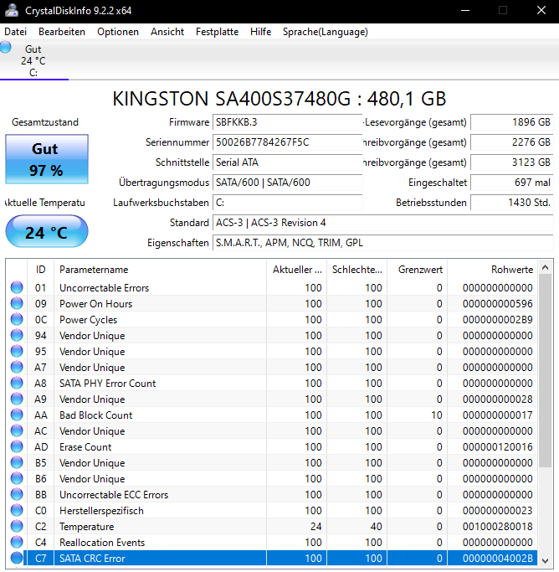The image size is (559, 572).
Task: Click the Aktueller column header
Action: [296, 269]
